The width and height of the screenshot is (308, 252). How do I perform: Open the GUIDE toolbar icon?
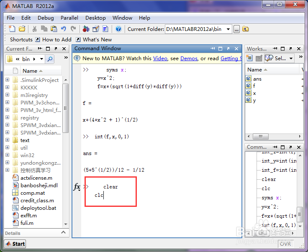tap(96, 29)
